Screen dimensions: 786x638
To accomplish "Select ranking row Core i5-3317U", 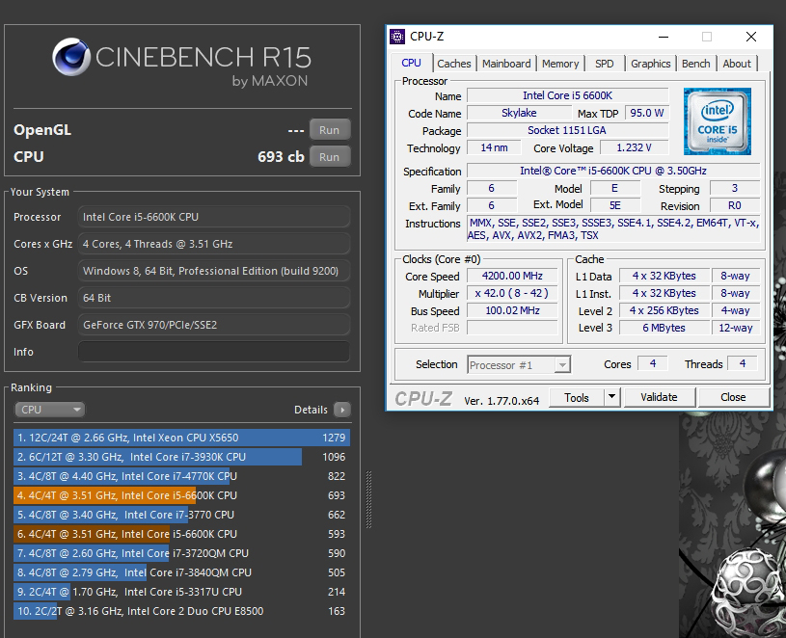I will [x=181, y=592].
